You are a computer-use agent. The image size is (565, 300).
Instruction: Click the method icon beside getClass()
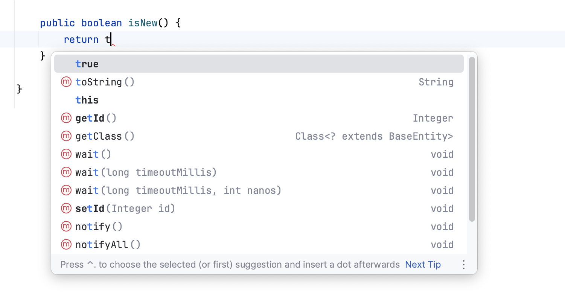tap(66, 136)
